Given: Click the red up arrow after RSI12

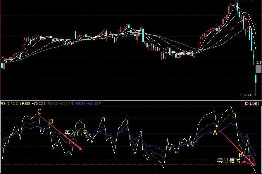Looking at the screenshot, I should tap(72, 104).
